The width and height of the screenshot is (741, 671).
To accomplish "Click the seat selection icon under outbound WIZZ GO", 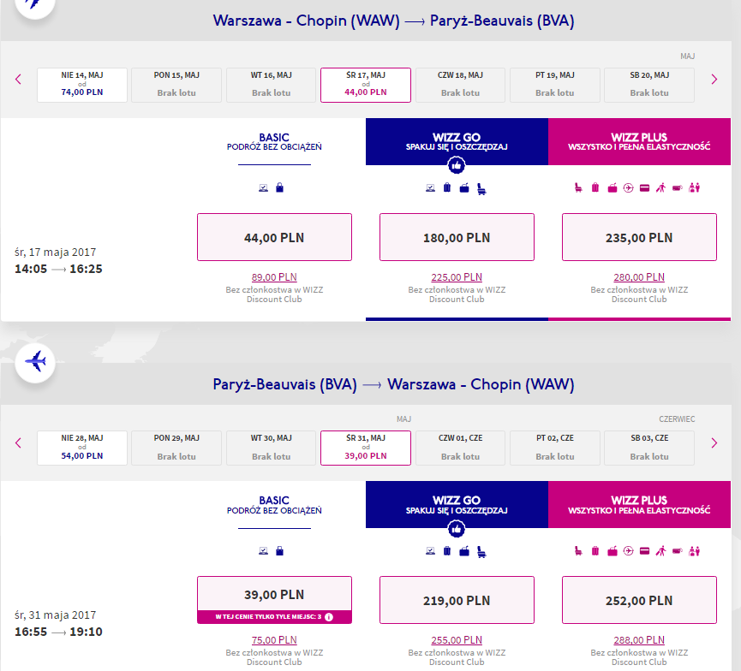I will pyautogui.click(x=481, y=189).
